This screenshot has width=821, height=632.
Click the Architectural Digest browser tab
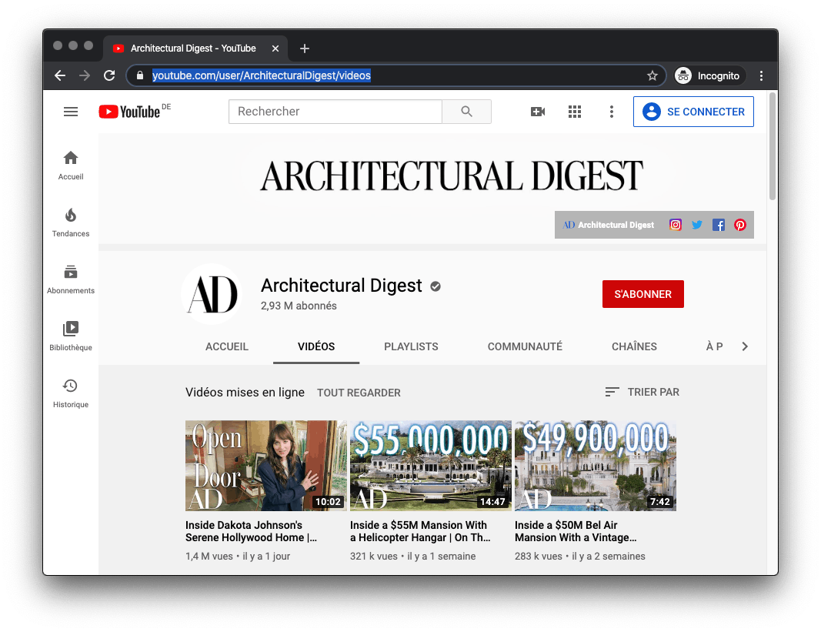pos(195,48)
